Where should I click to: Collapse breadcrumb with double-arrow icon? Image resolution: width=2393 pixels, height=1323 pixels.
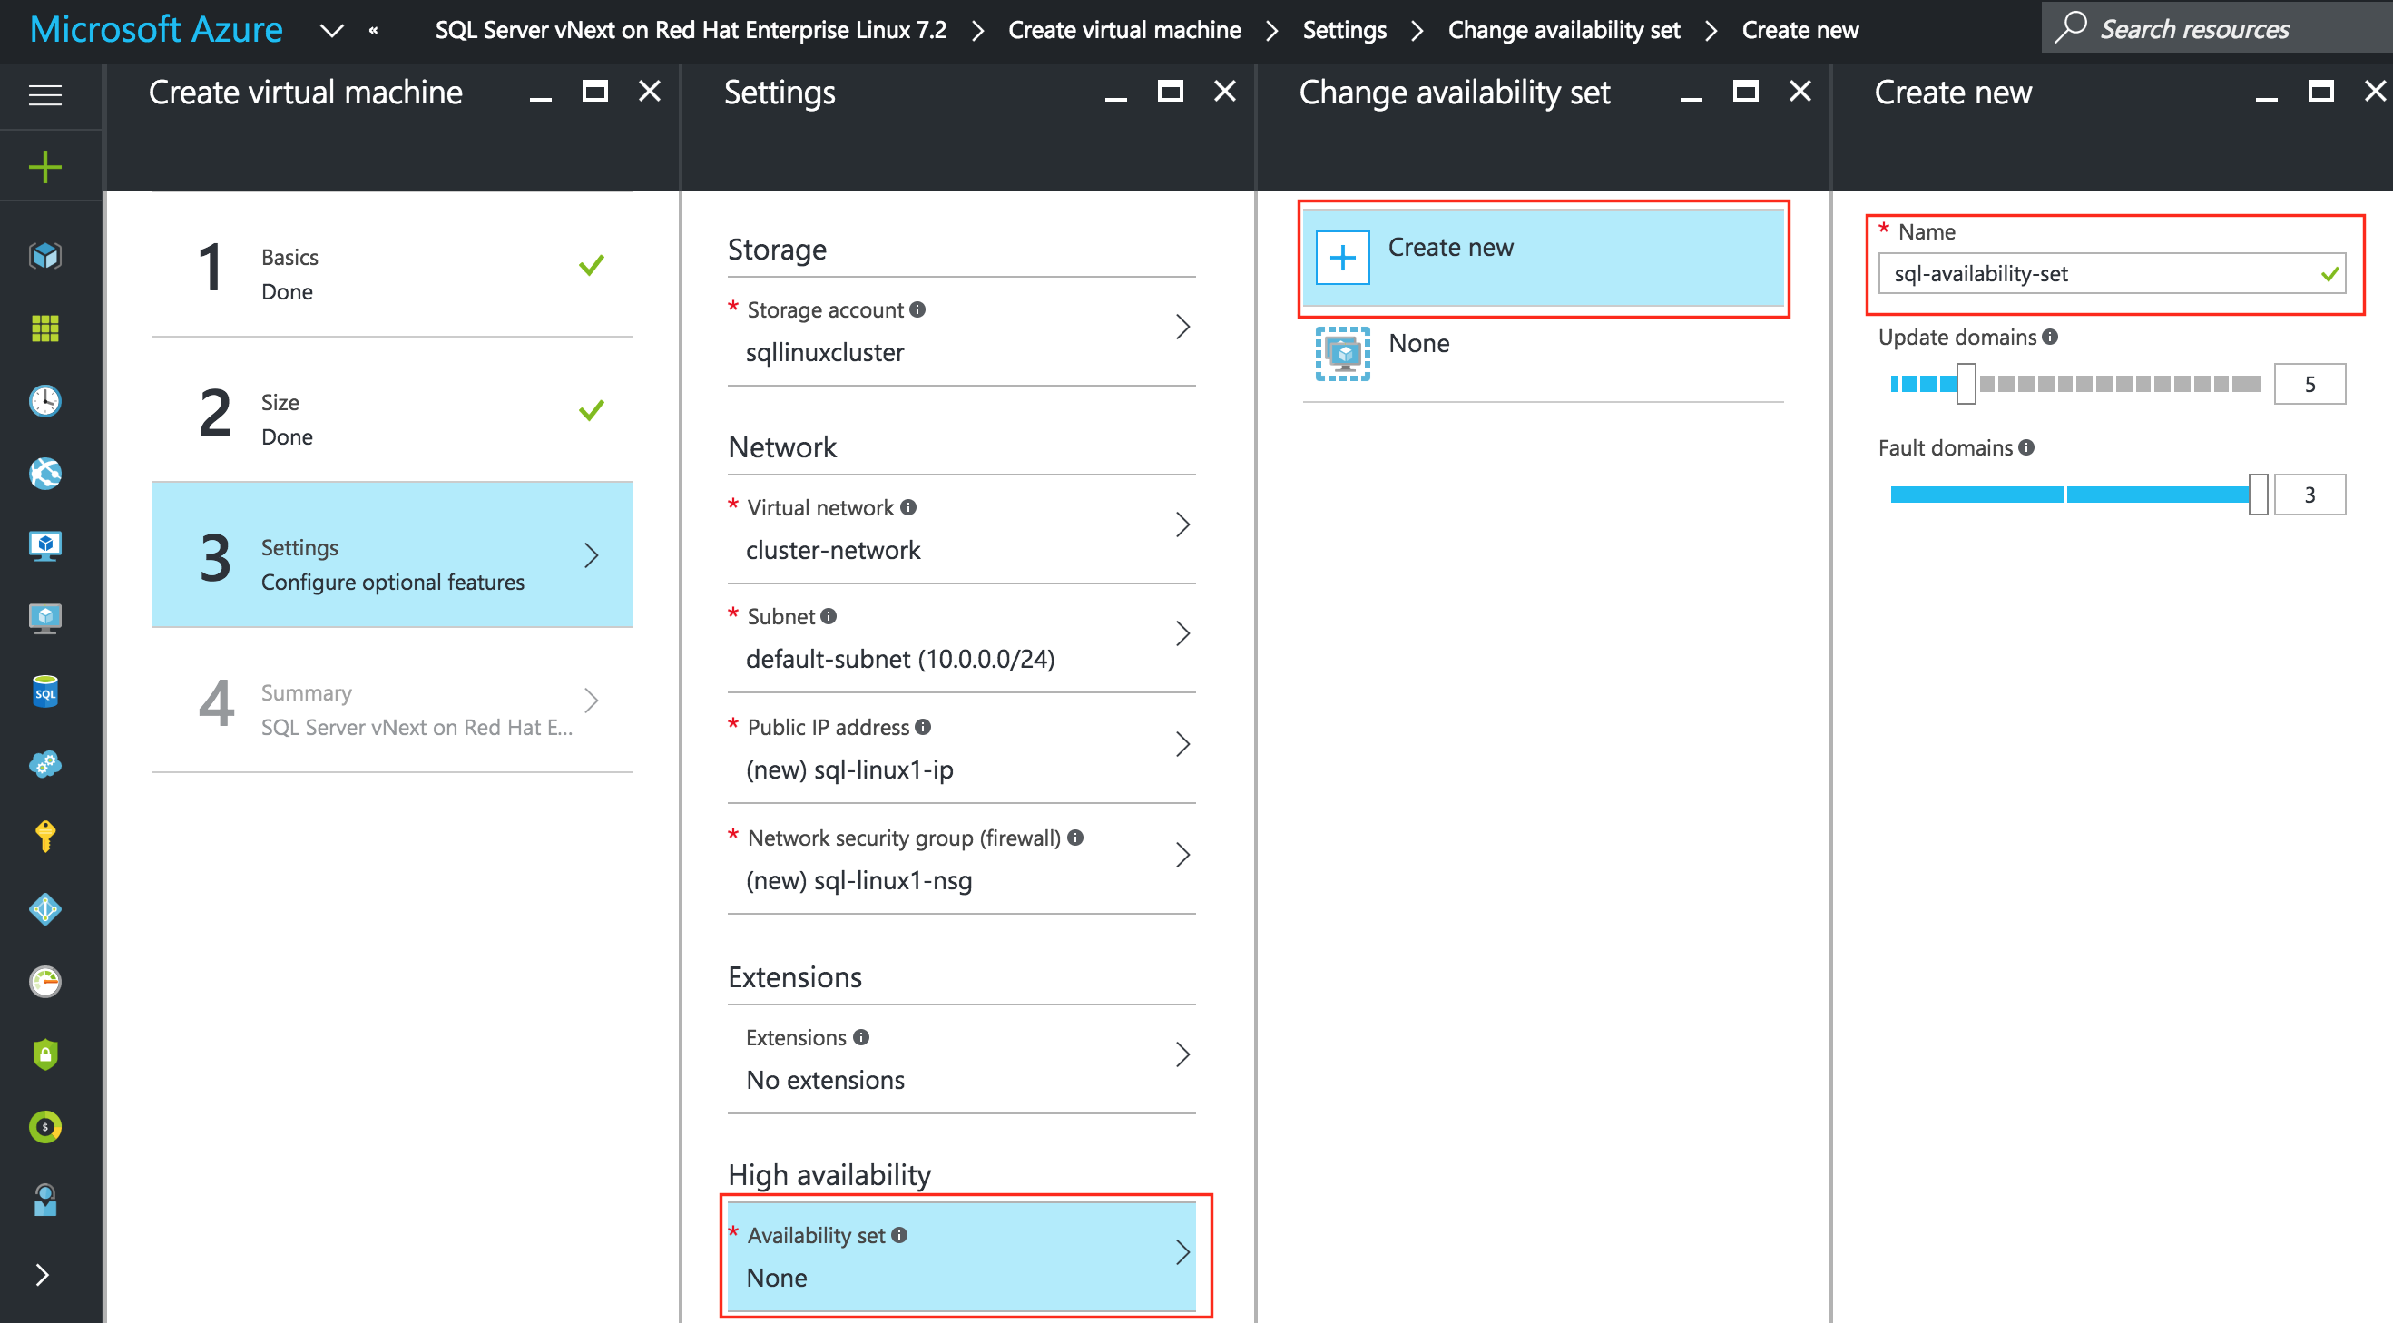pos(374,31)
